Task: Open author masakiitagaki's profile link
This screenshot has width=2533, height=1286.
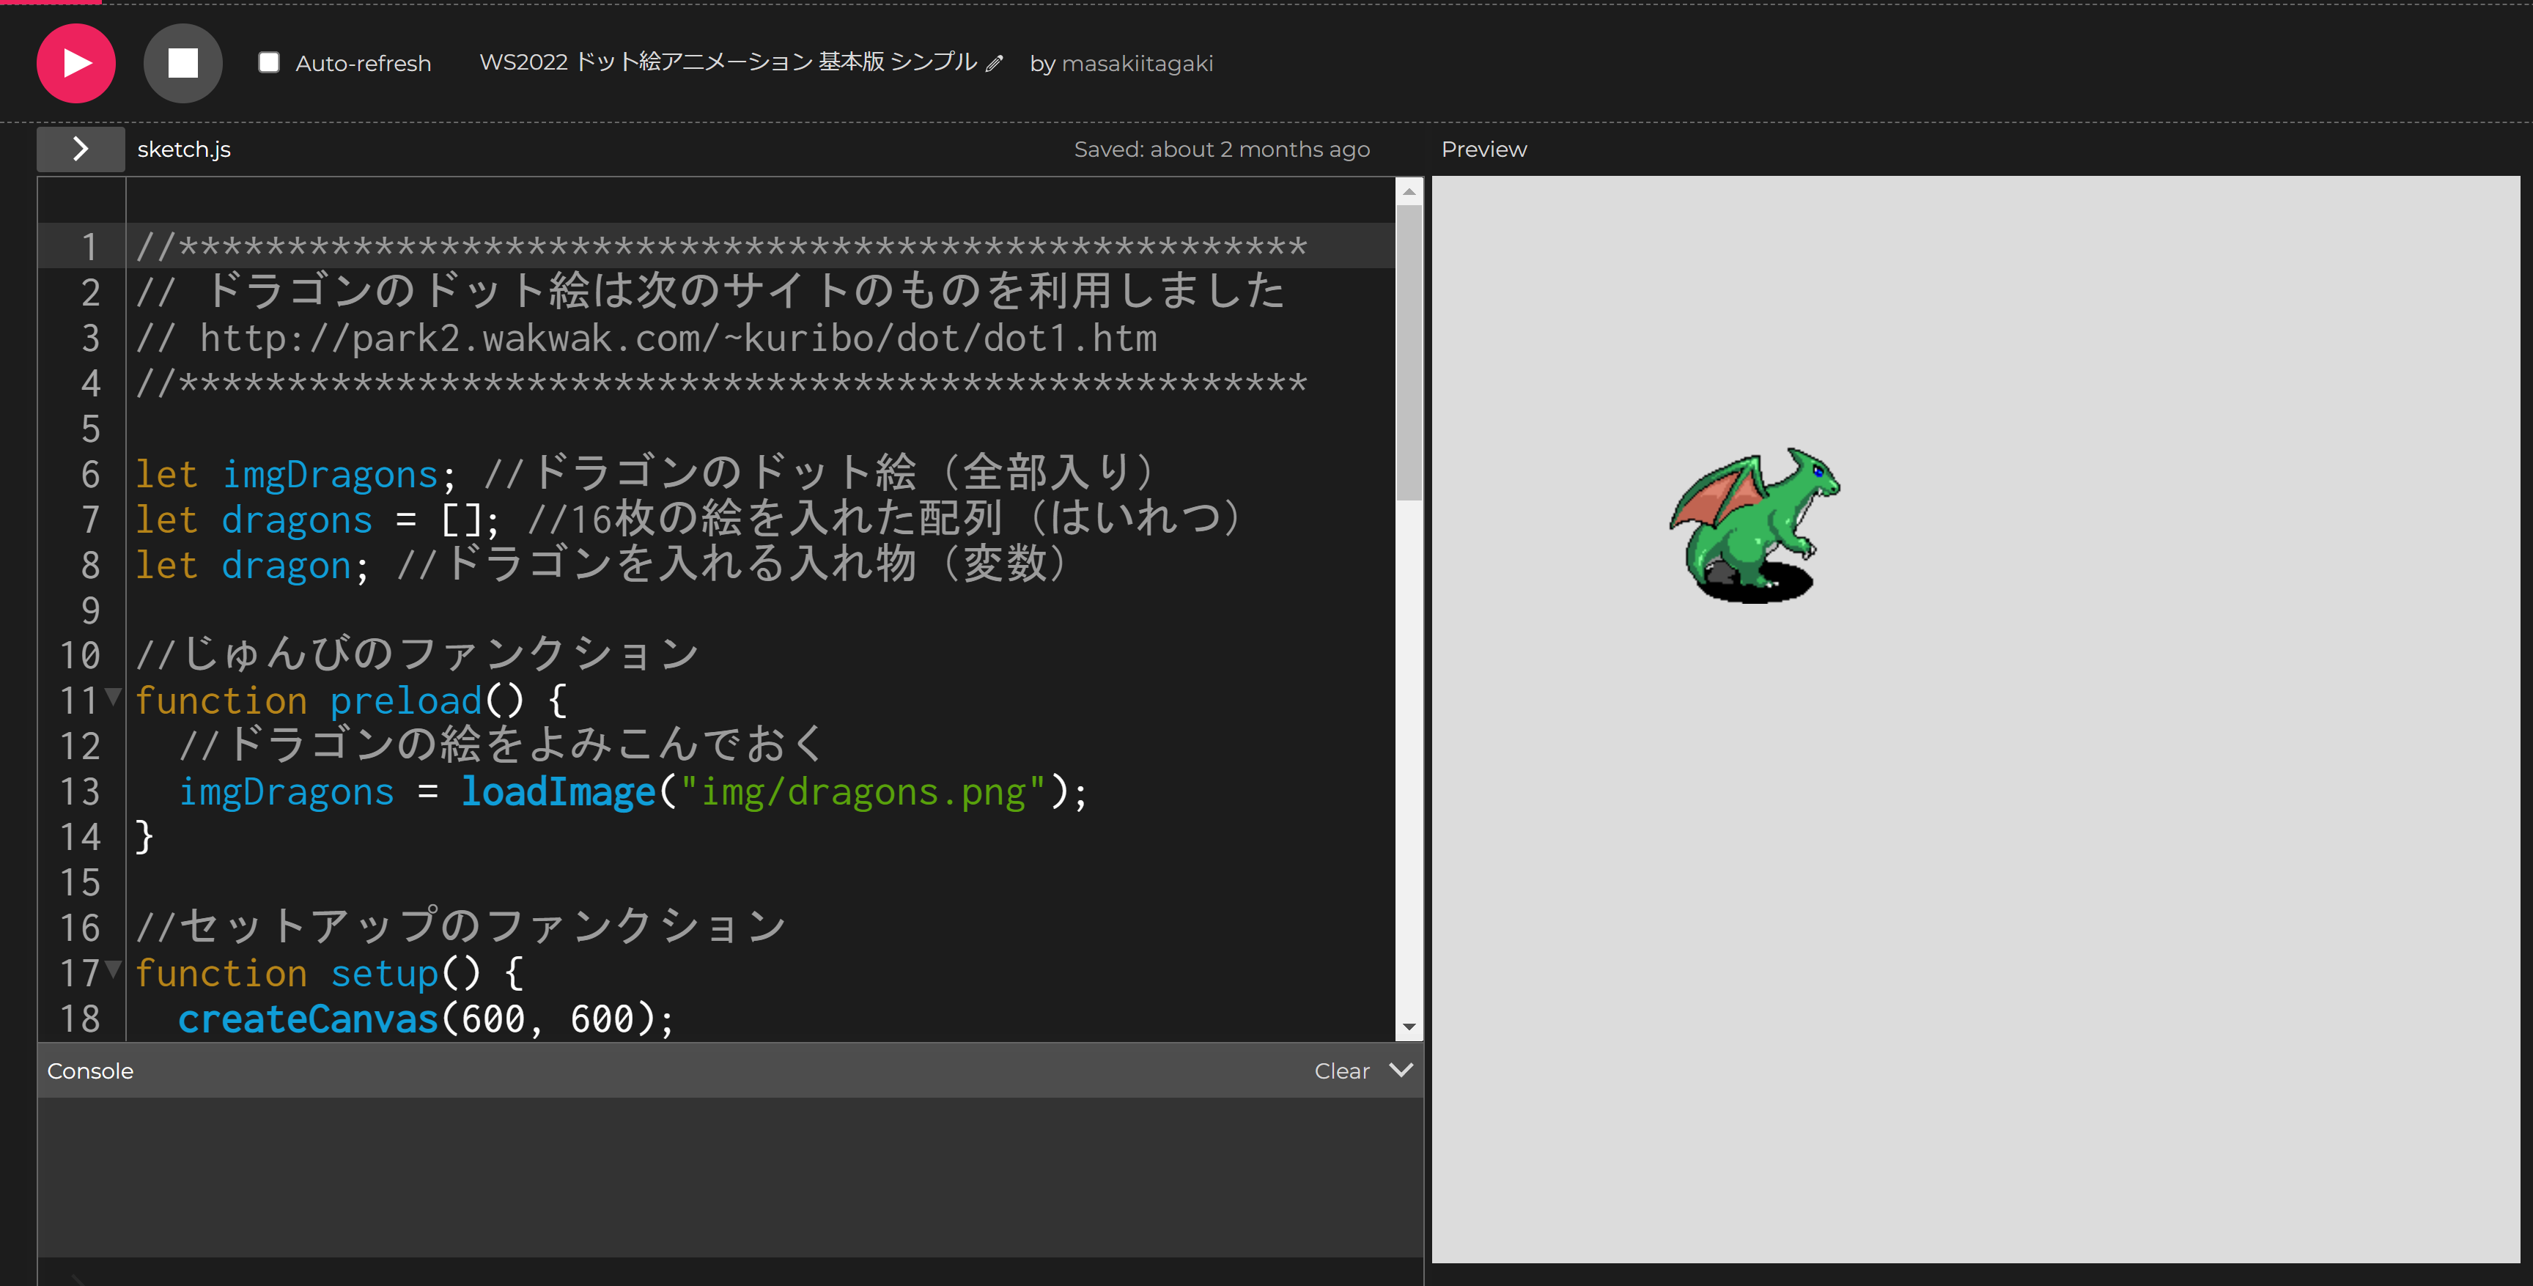Action: click(x=1137, y=64)
